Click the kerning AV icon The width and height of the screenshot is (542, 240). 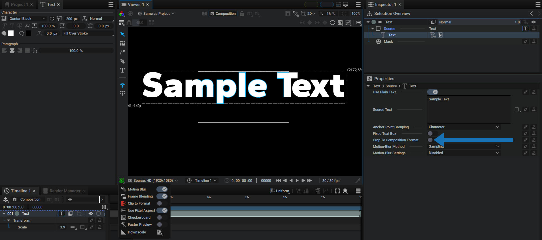click(27, 26)
